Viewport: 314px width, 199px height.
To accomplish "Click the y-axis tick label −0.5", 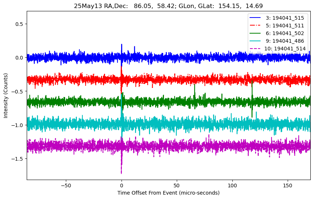I will [18, 91].
